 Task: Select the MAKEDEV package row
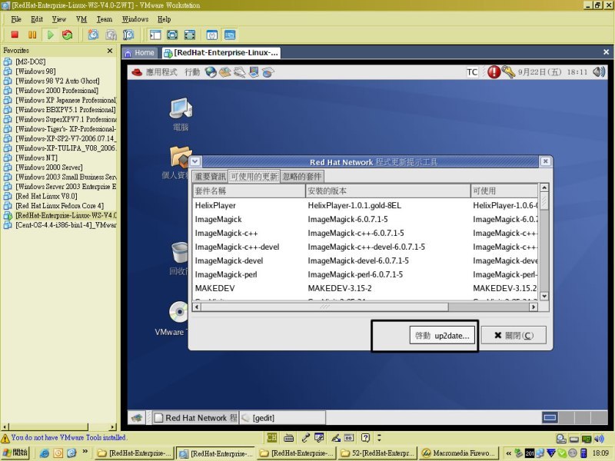point(366,288)
